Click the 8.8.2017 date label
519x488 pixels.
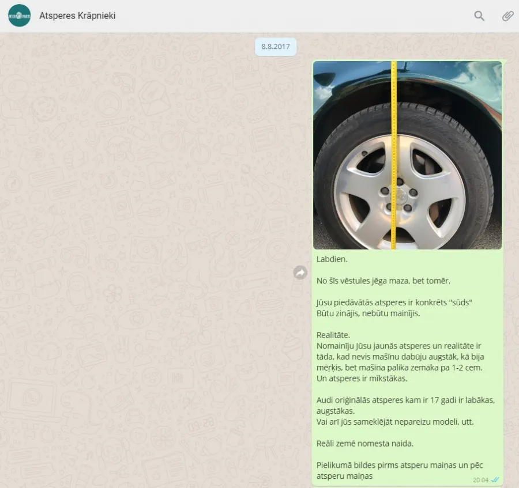(276, 47)
